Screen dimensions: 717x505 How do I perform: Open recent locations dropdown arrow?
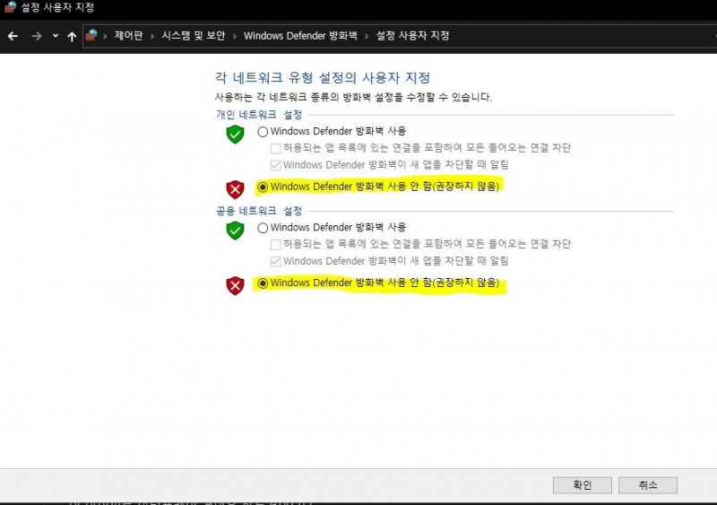pyautogui.click(x=56, y=36)
